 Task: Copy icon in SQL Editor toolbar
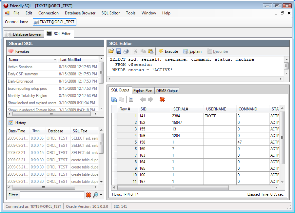click(x=143, y=51)
